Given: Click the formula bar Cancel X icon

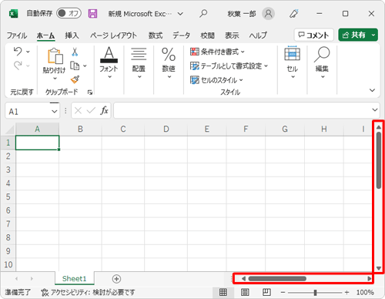Looking at the screenshot, I should point(78,111).
